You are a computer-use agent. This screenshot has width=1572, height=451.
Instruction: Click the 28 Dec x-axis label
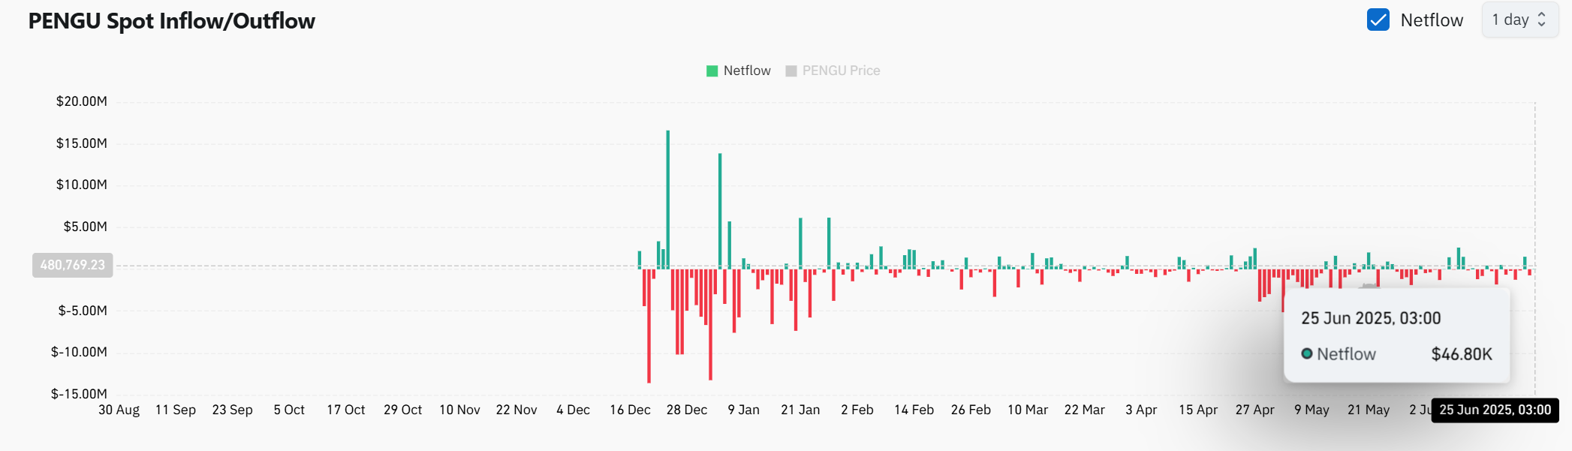[x=686, y=410]
